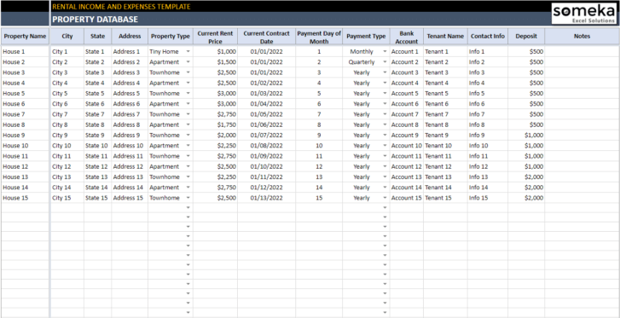Select the Notes column header

click(x=582, y=37)
